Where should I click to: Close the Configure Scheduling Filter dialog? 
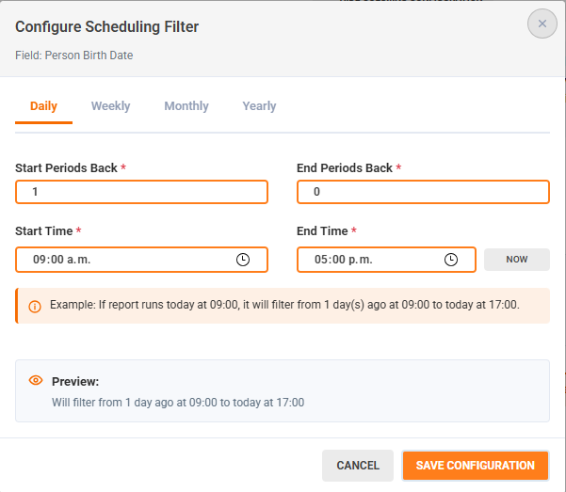tap(542, 24)
